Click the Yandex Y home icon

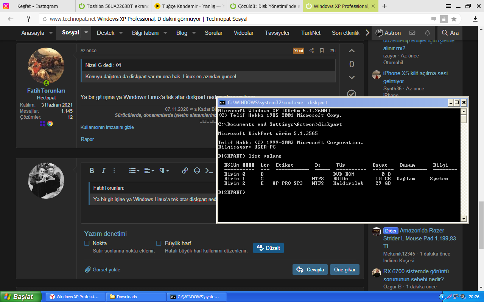click(29, 19)
